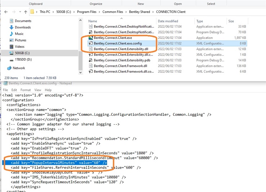Select file Bentley.Connect.Client.exe.config
Image resolution: width=266 pixels, height=192 pixels.
pyautogui.click(x=118, y=43)
